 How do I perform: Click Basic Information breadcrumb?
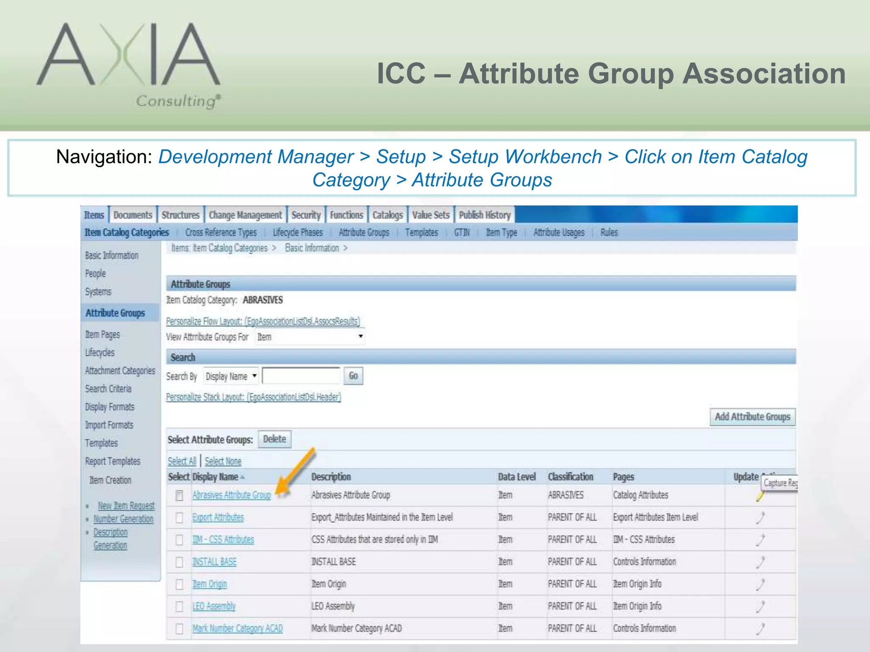(x=312, y=248)
